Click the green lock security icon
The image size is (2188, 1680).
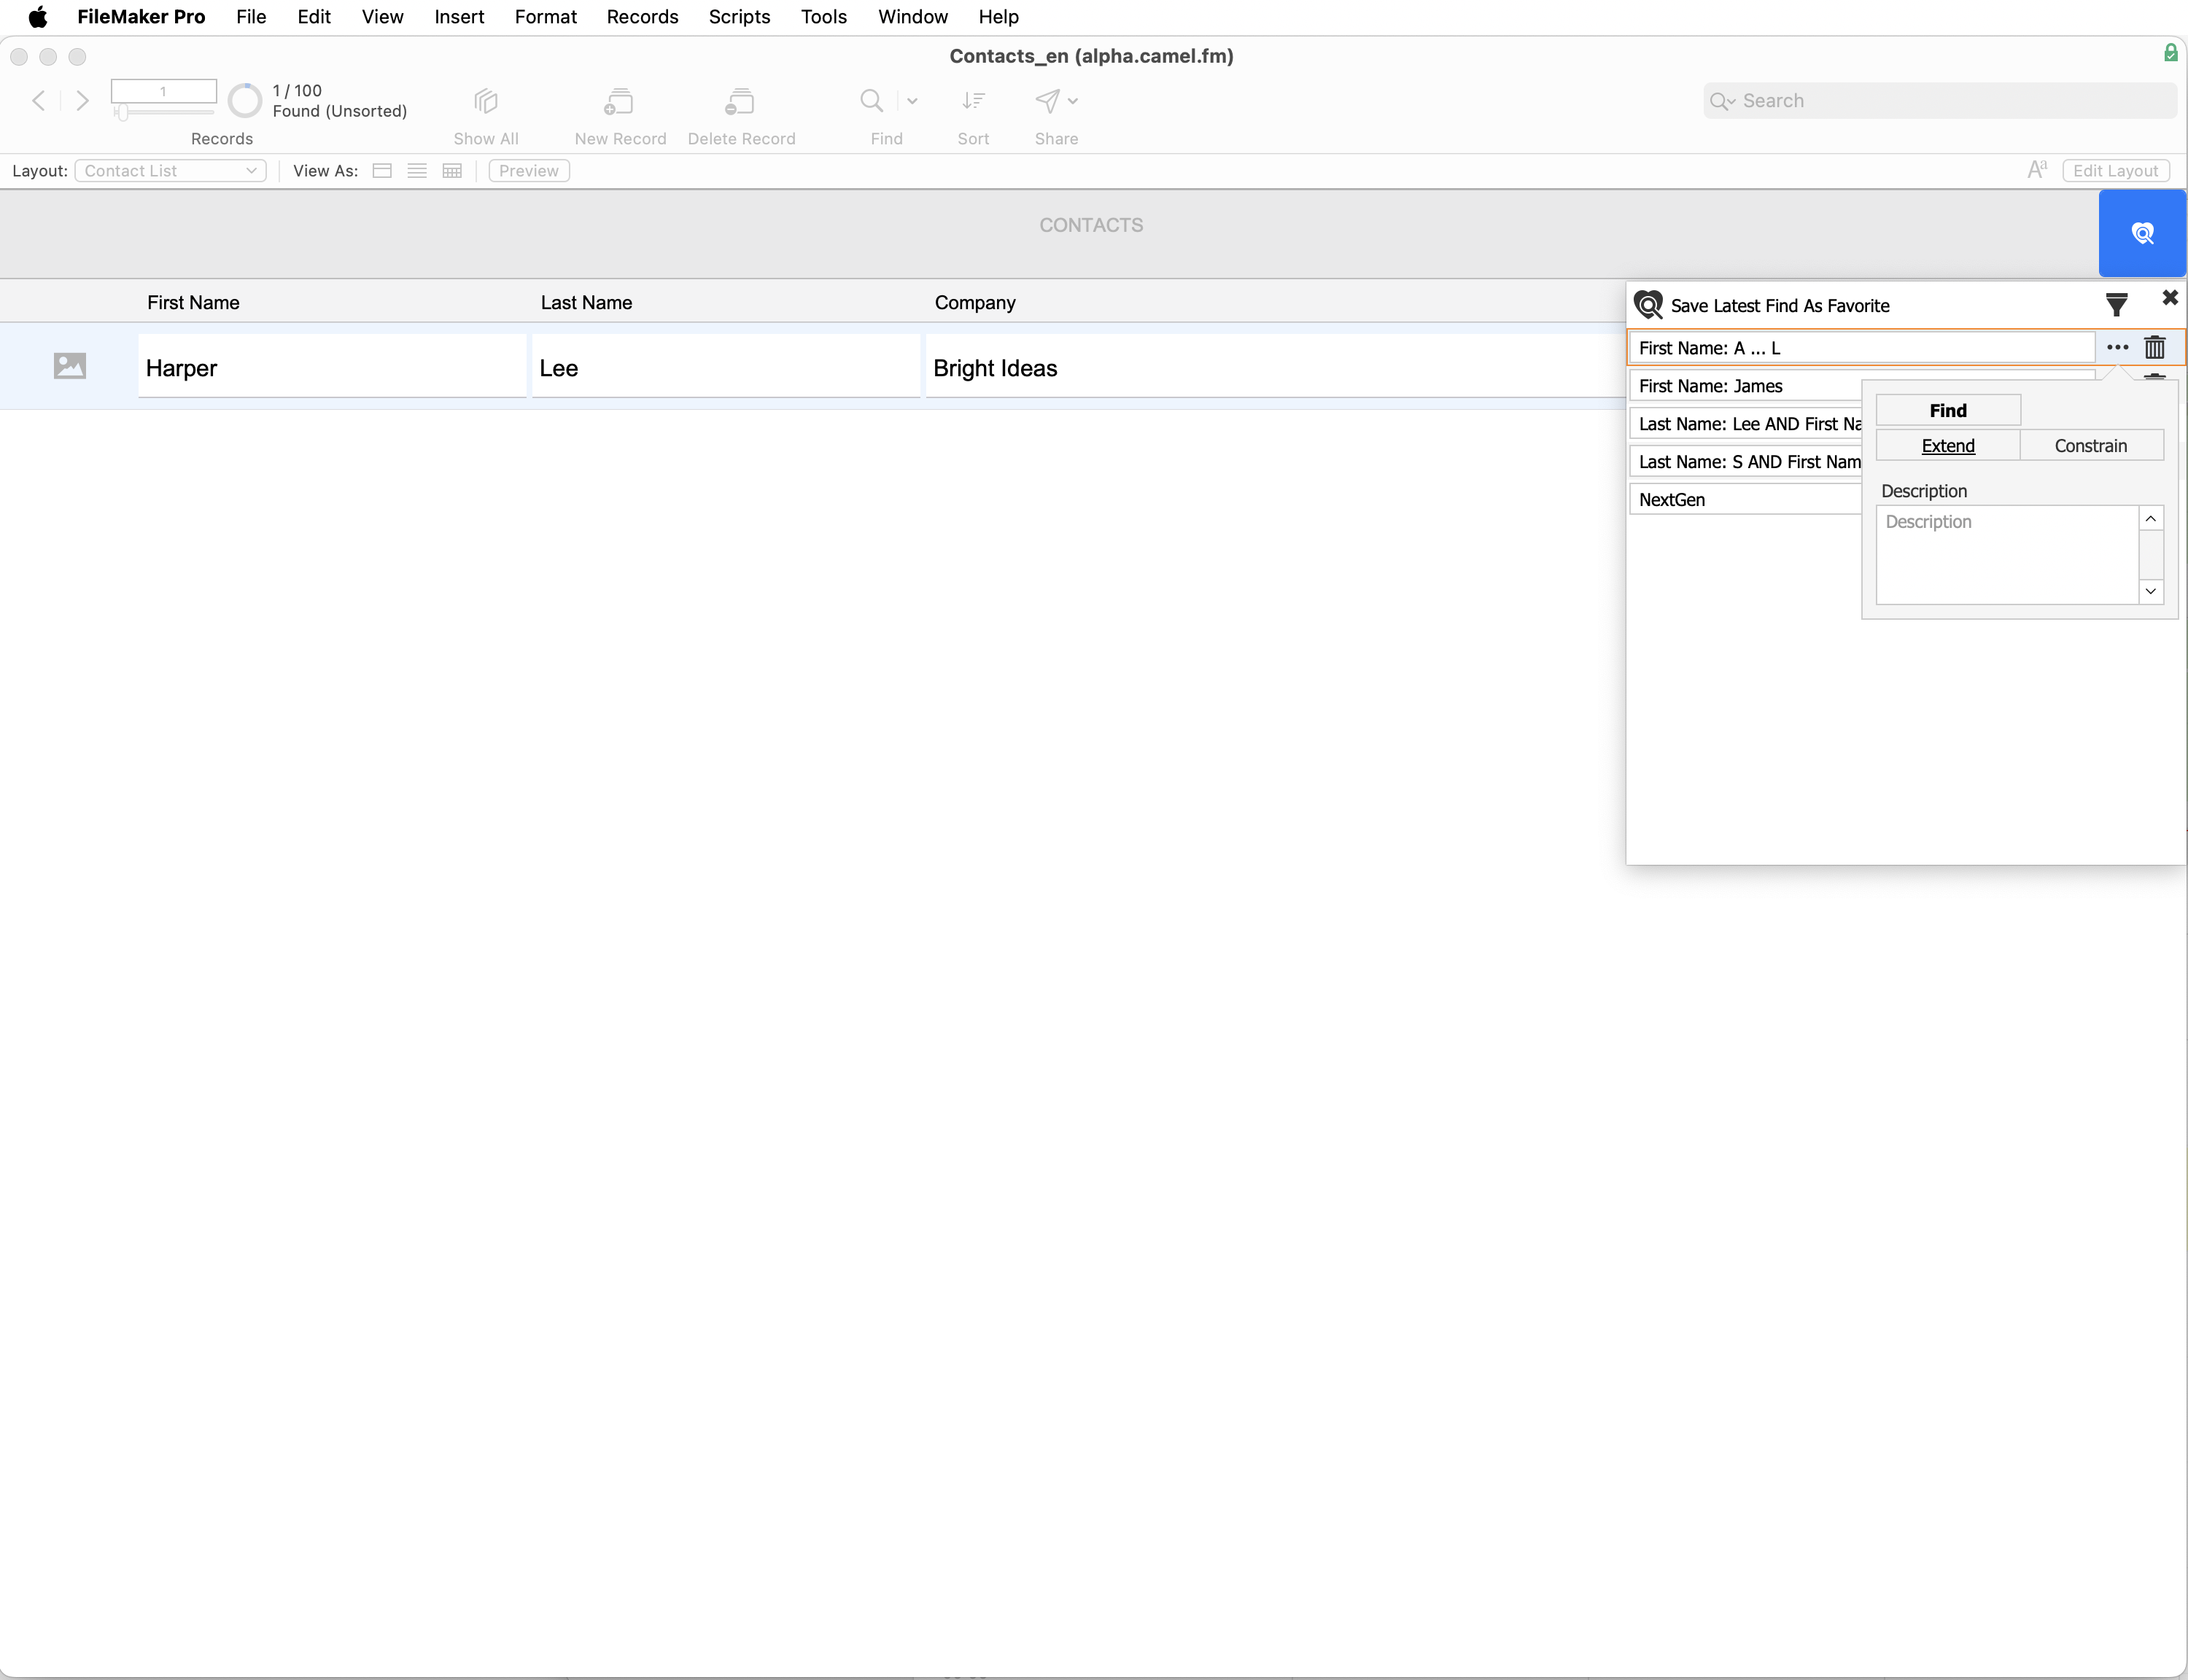[2171, 53]
